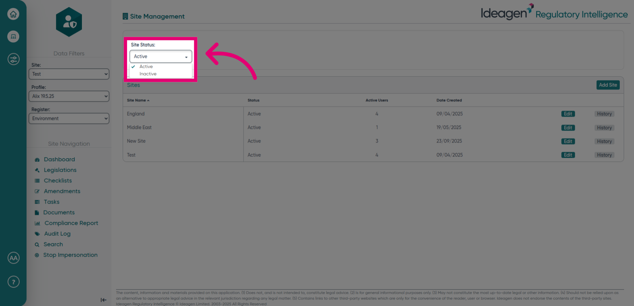
Task: Click the 19/05/2025 date cell
Action: 449,127
